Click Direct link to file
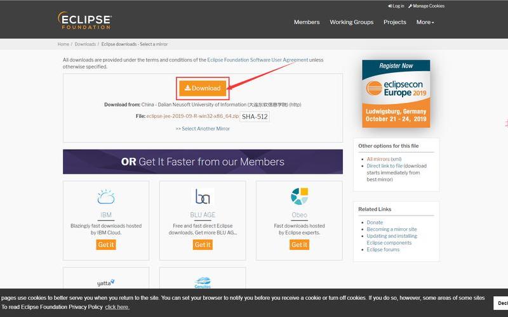 (x=385, y=166)
